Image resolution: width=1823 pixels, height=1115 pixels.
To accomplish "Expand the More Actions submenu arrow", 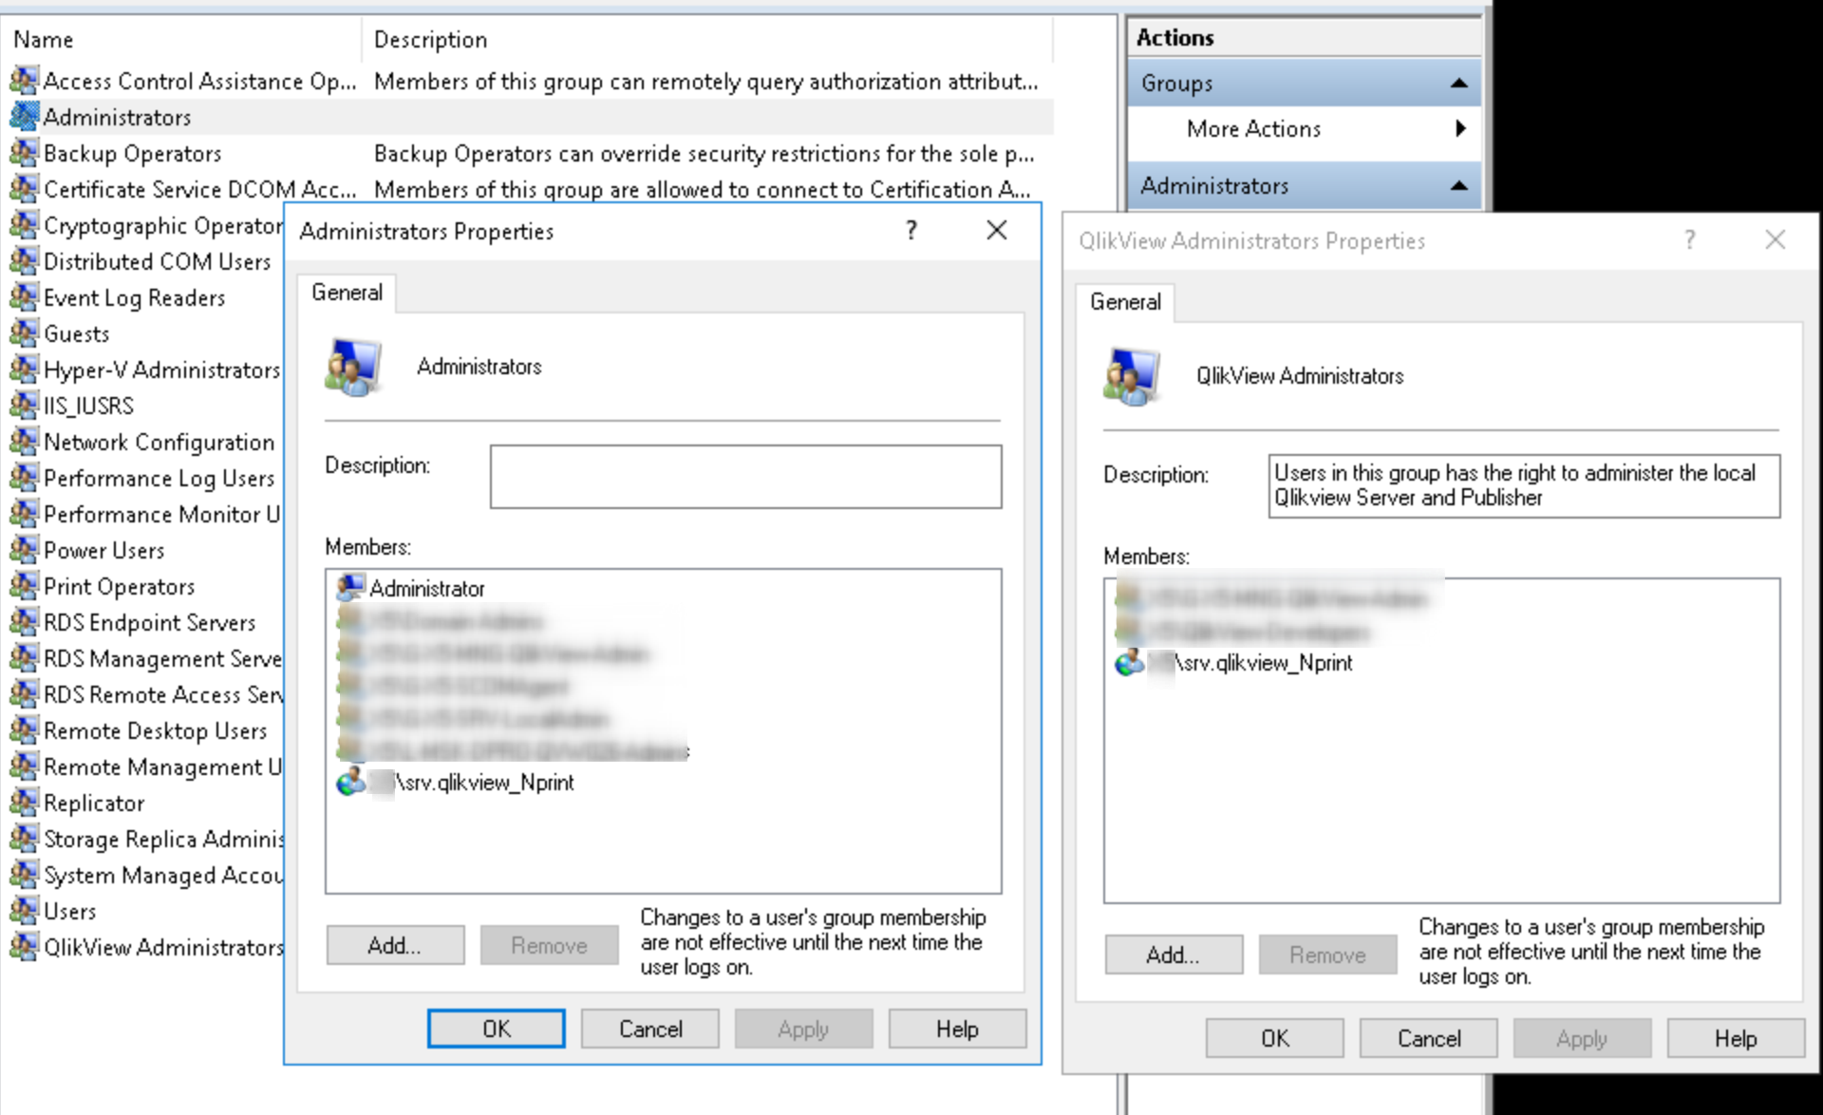I will (x=1460, y=128).
